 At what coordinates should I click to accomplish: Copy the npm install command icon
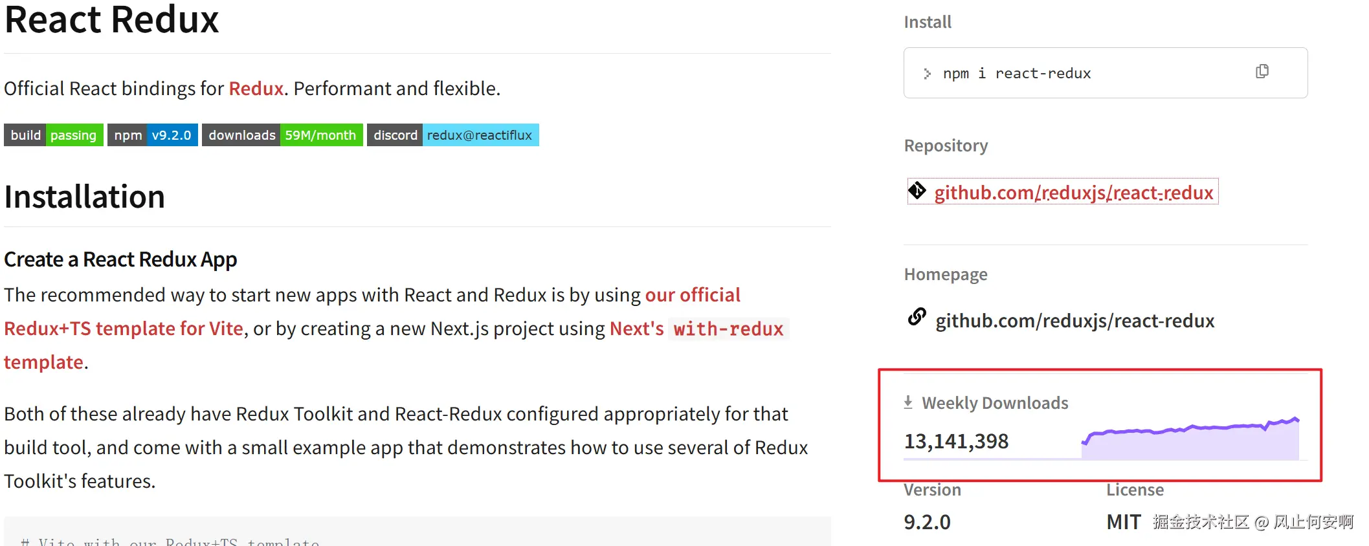click(1262, 71)
